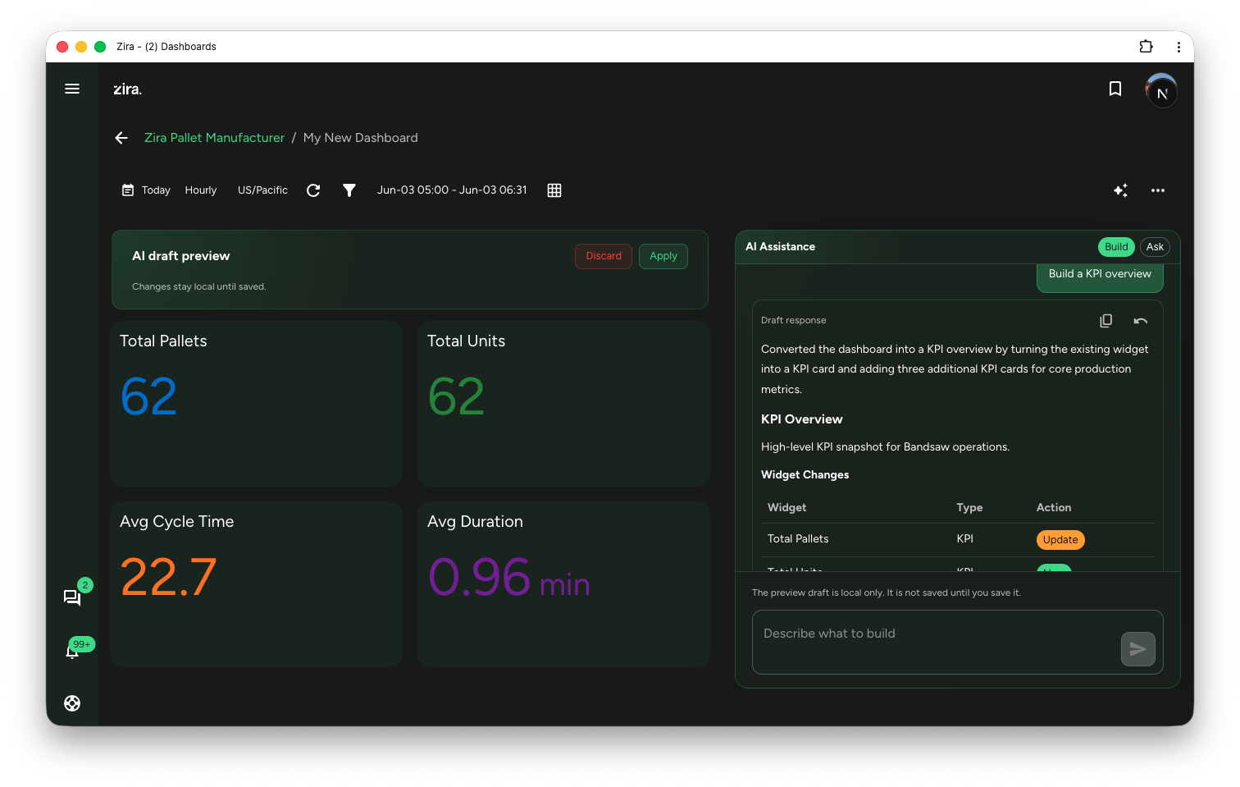The image size is (1240, 787).
Task: Copy the draft response
Action: 1106,321
